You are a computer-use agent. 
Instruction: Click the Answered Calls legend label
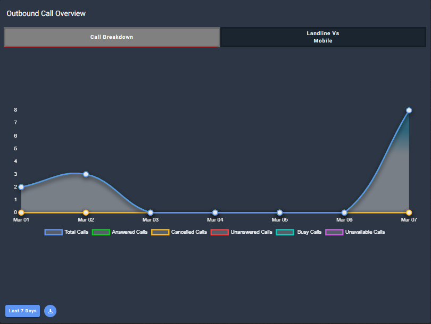pos(130,232)
